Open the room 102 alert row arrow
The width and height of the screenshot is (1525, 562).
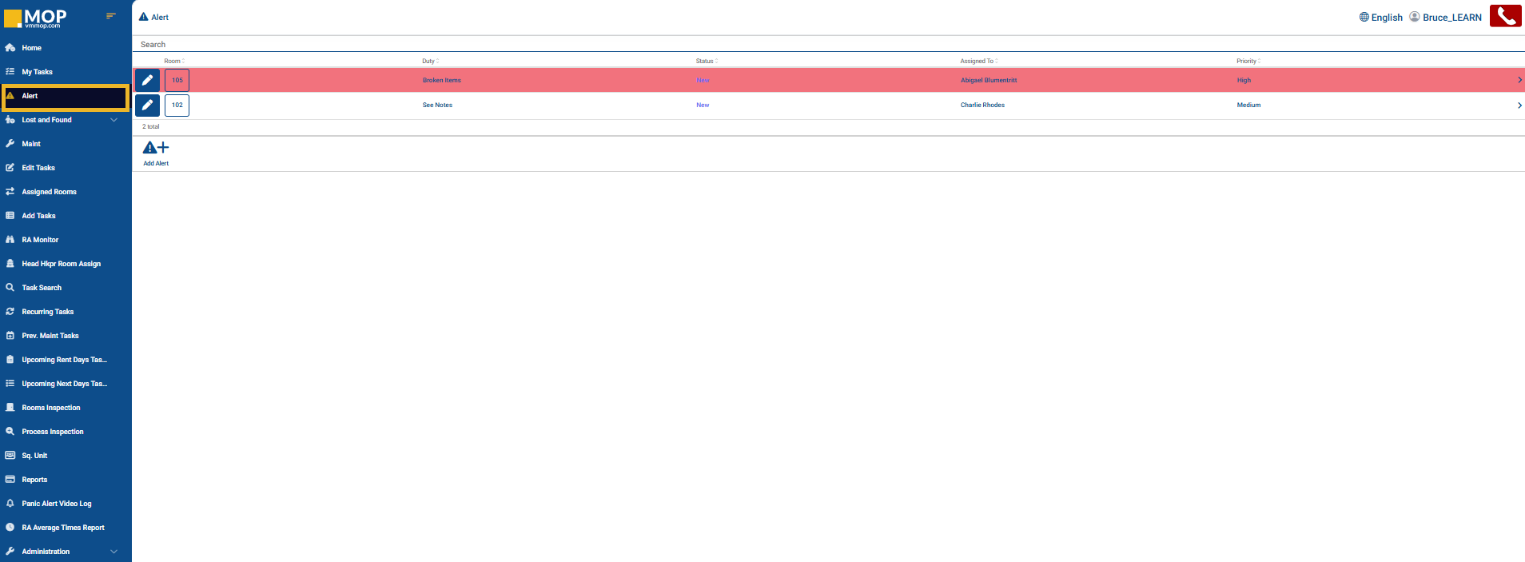(1519, 105)
